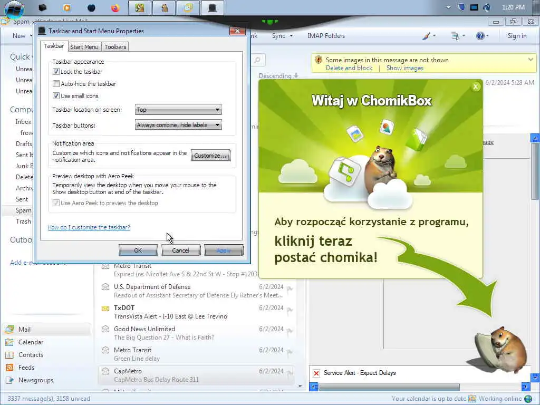Open the Firefox taskbar icon
The height and width of the screenshot is (405, 540).
coord(115,7)
